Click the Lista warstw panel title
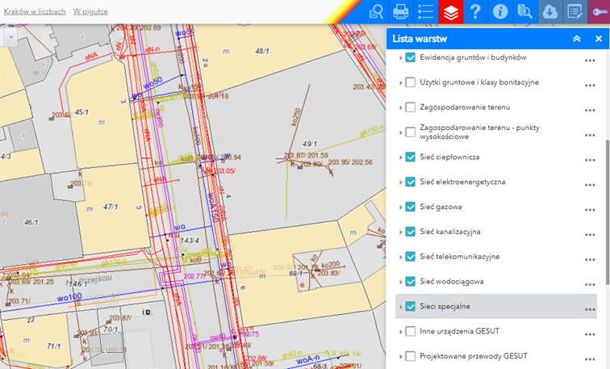 (420, 39)
